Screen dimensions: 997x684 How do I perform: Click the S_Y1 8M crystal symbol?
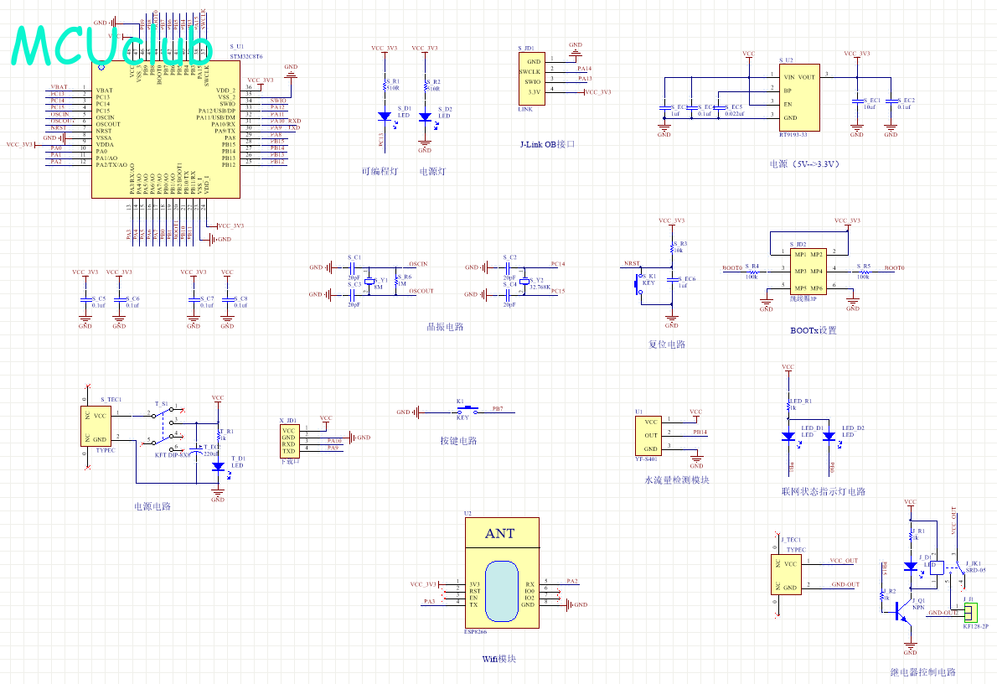coord(369,281)
